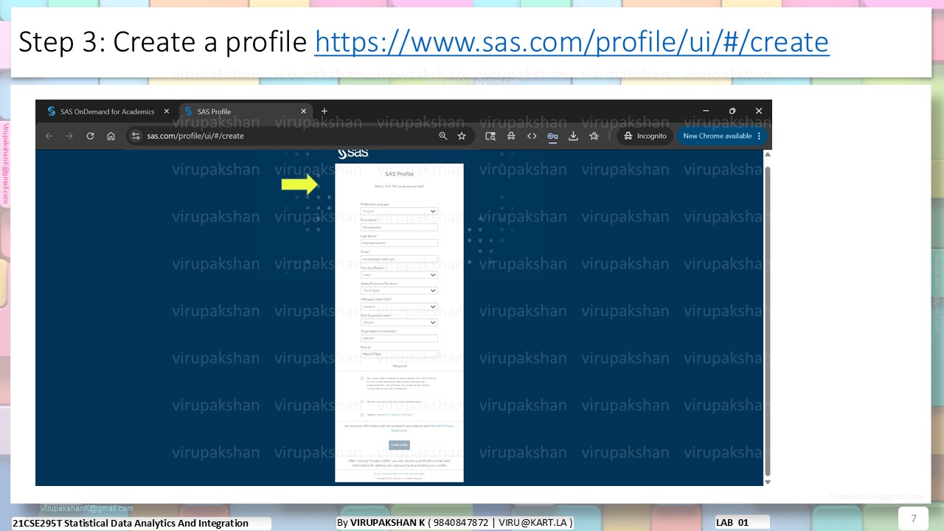Viewport: 944px width, 531px height.
Task: Open the password key icon
Action: (552, 136)
